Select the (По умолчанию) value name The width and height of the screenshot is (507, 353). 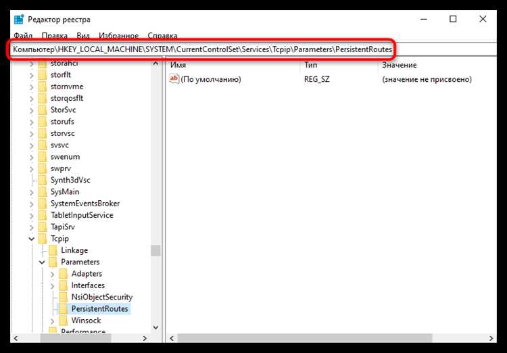(x=211, y=79)
